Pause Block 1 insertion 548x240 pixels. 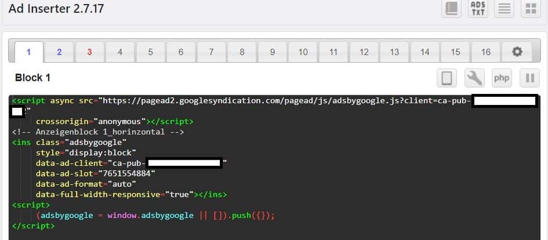(530, 78)
